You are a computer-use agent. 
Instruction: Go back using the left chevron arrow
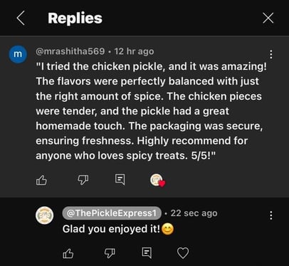(21, 18)
